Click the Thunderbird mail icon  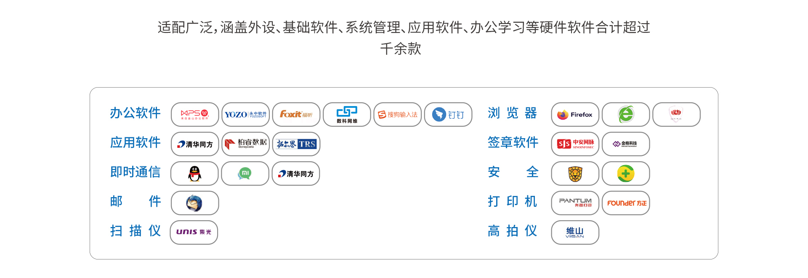(x=195, y=203)
